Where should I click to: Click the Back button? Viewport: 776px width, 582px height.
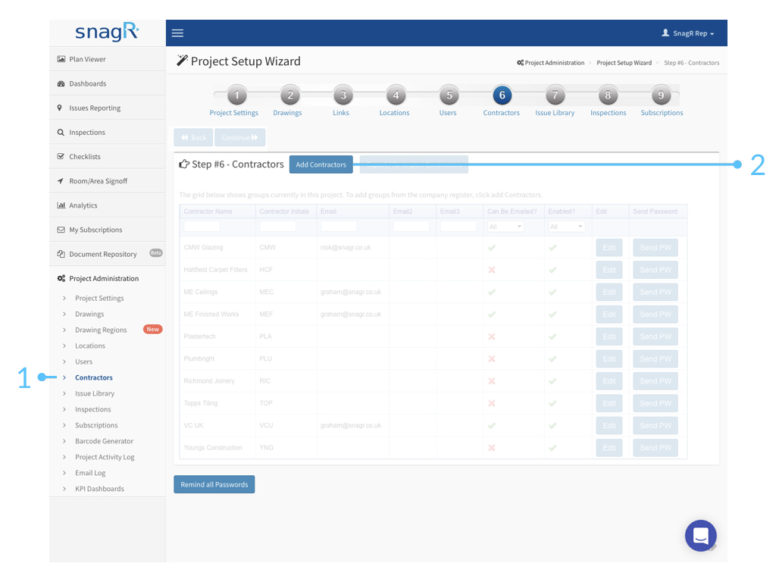(193, 138)
